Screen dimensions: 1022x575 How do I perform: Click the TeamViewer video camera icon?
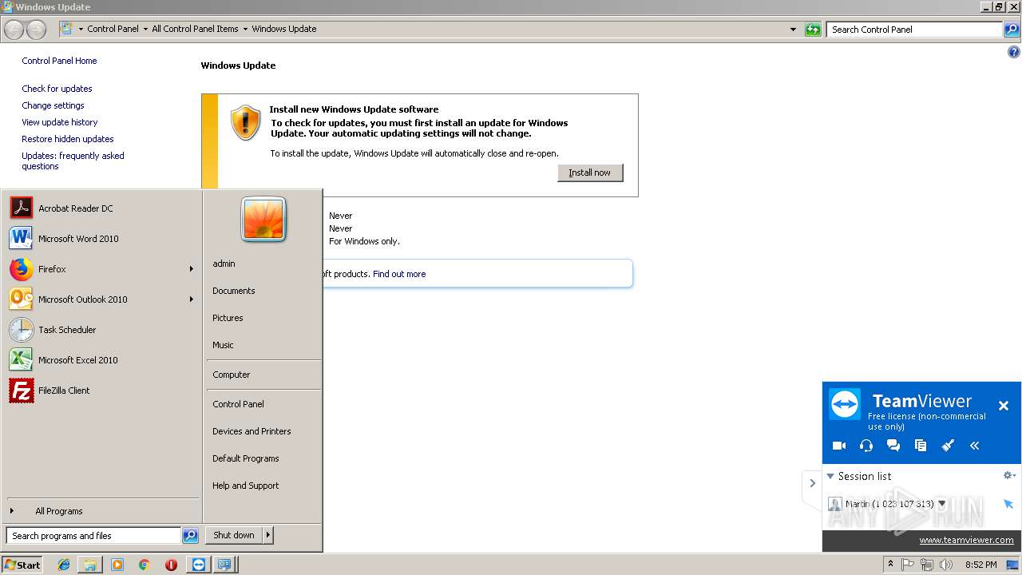[839, 446]
